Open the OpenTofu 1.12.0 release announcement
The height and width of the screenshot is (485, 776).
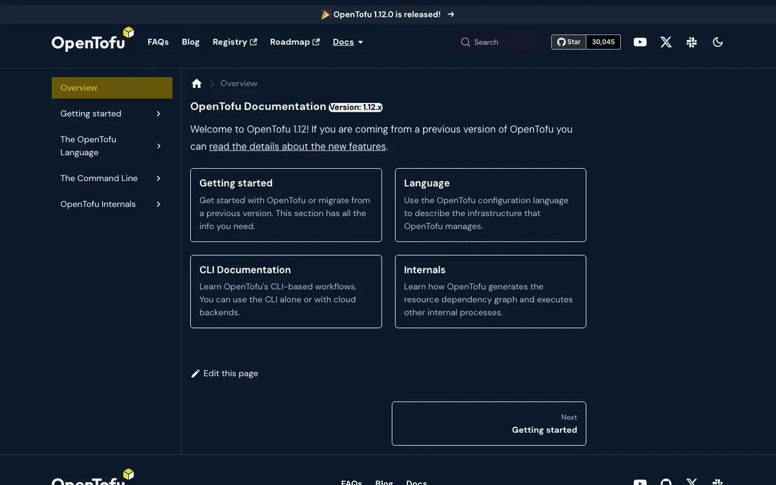click(387, 14)
